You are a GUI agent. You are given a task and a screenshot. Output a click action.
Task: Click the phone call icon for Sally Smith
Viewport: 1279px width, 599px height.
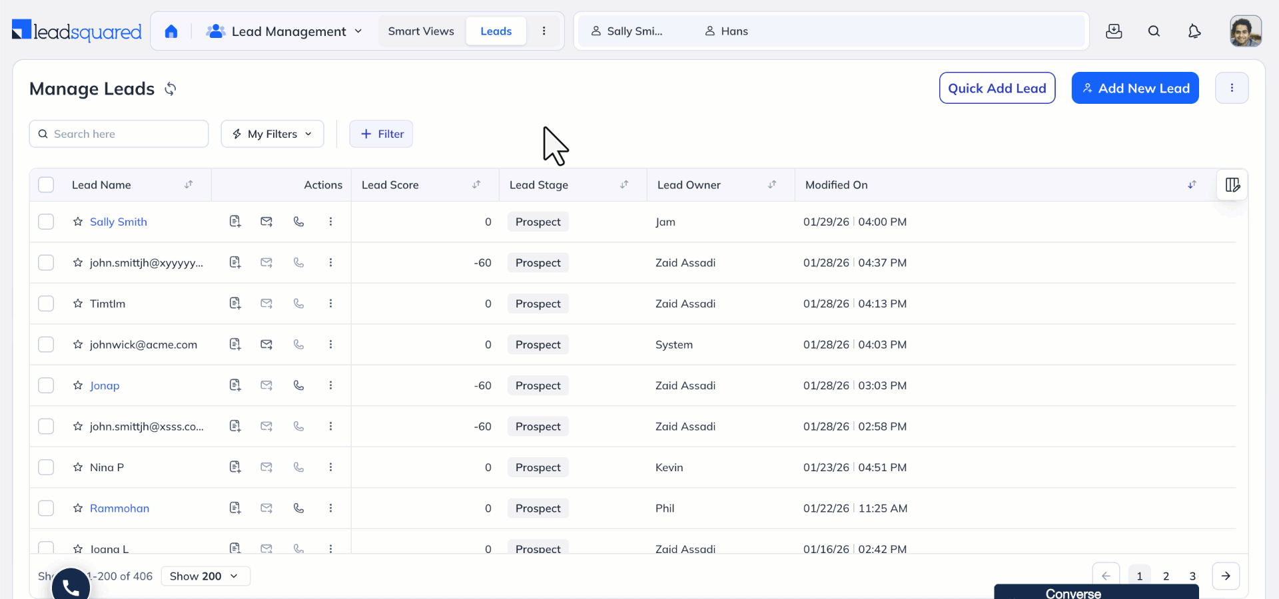pyautogui.click(x=298, y=222)
